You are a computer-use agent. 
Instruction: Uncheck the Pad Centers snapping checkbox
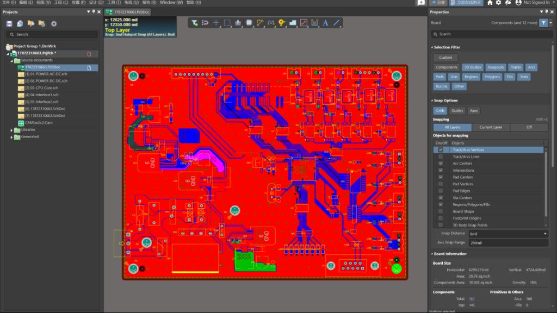[x=441, y=177]
